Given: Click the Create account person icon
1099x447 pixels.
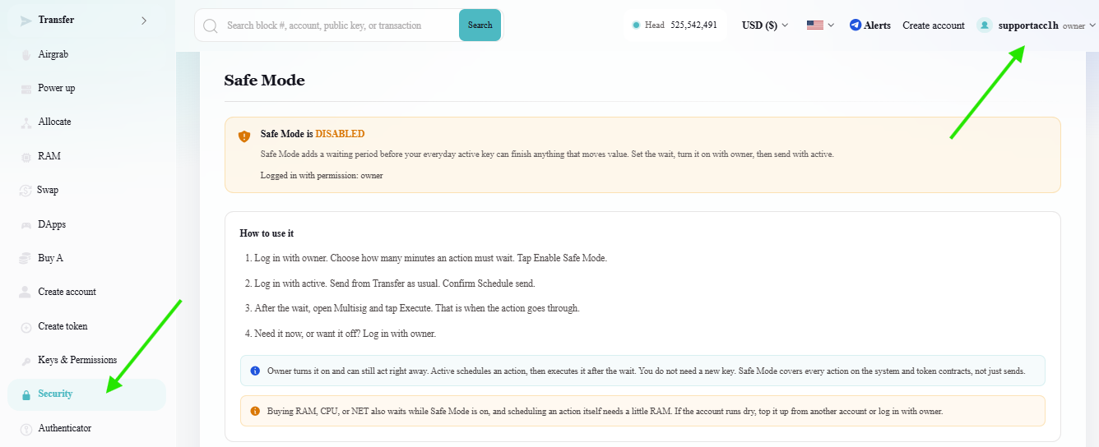Looking at the screenshot, I should 26,292.
